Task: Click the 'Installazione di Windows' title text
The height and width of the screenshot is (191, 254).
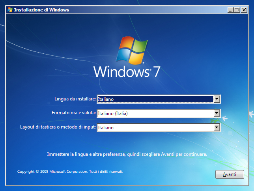Action: pos(42,10)
